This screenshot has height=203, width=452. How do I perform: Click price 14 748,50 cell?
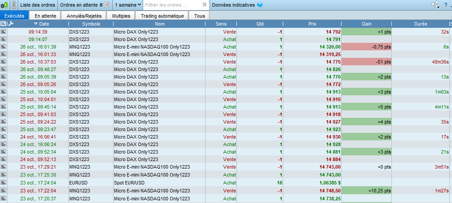coord(312,191)
